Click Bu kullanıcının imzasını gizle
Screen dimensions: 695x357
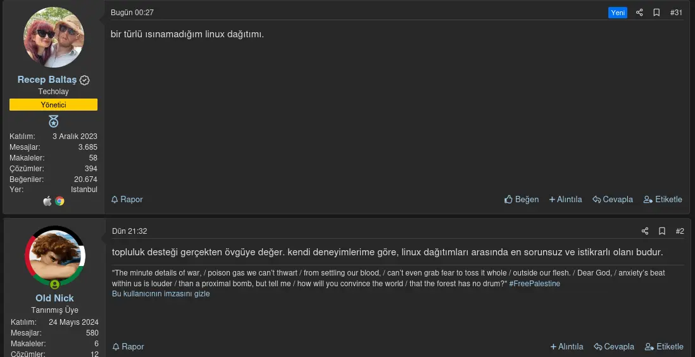pyautogui.click(x=161, y=294)
